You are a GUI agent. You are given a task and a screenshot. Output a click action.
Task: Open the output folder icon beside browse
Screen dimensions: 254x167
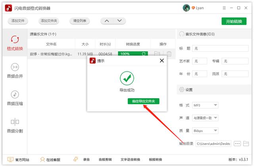pos(246,144)
